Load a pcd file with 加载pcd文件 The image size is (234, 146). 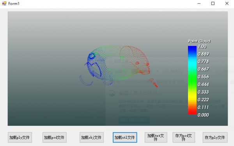click(55, 137)
